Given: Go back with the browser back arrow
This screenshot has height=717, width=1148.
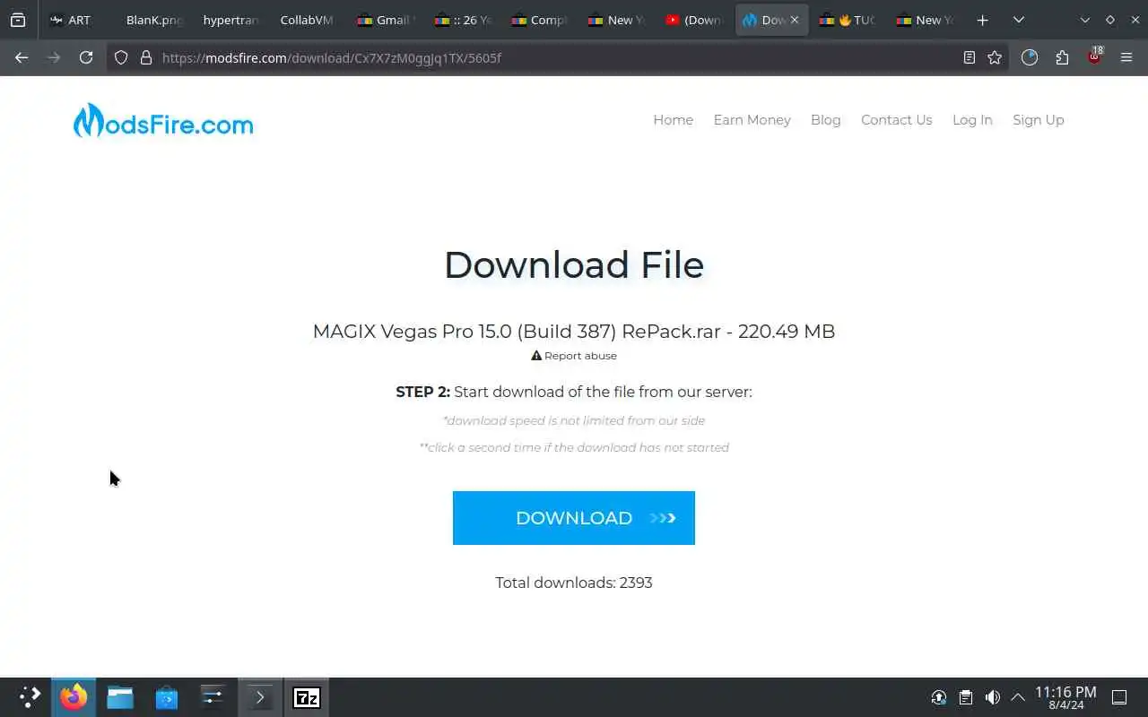Looking at the screenshot, I should (x=22, y=57).
